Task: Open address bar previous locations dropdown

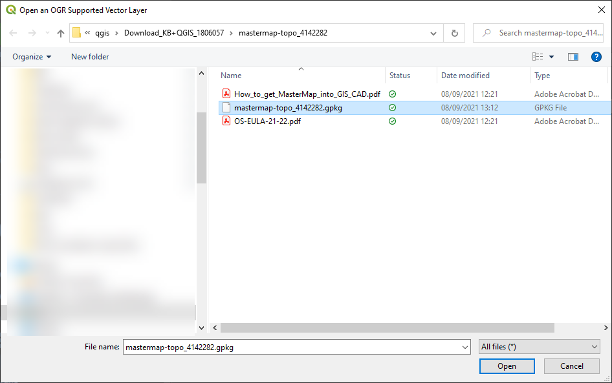Action: [x=433, y=34]
